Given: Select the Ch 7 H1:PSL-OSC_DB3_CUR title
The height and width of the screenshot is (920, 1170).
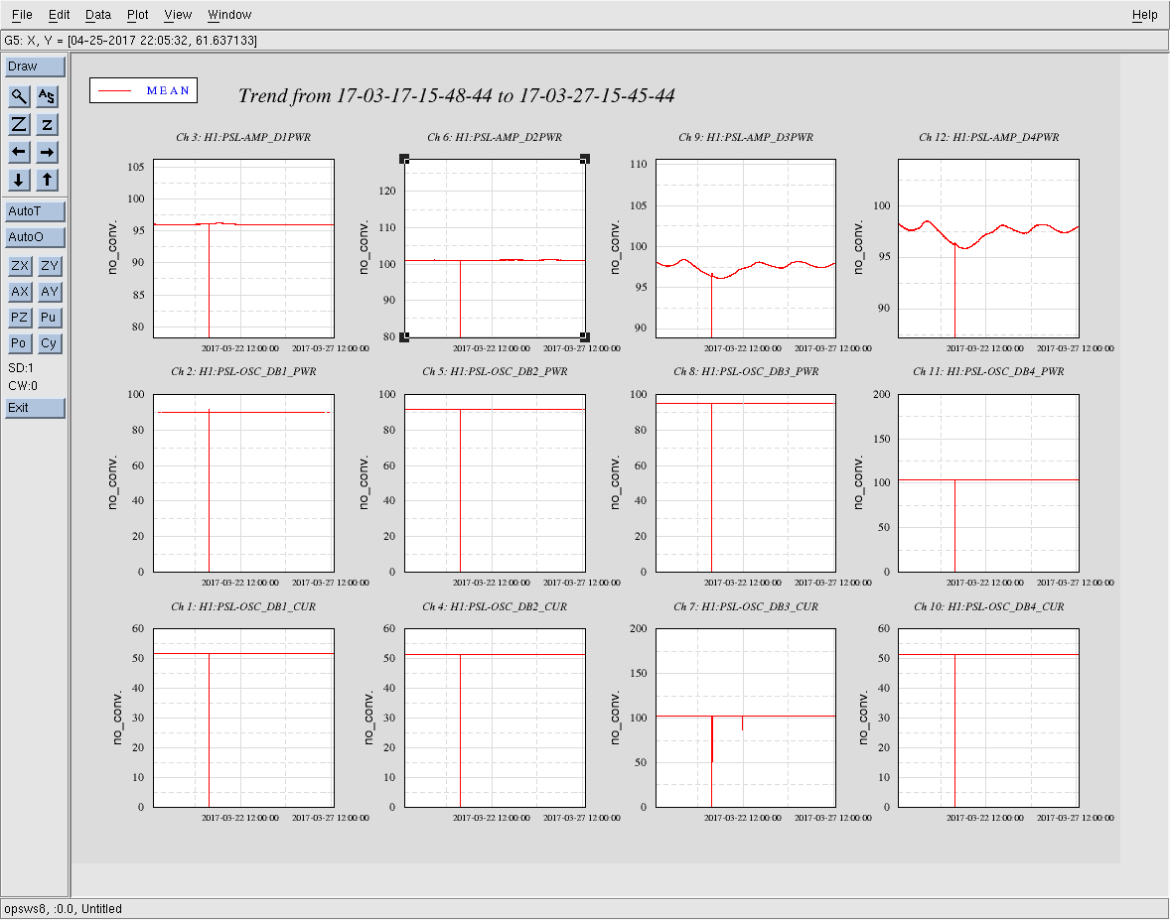Looking at the screenshot, I should (746, 606).
